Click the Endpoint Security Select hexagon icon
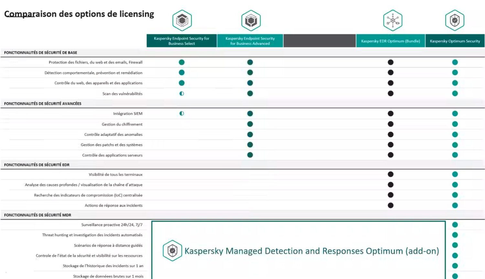The image size is (485, 279). coord(182,20)
